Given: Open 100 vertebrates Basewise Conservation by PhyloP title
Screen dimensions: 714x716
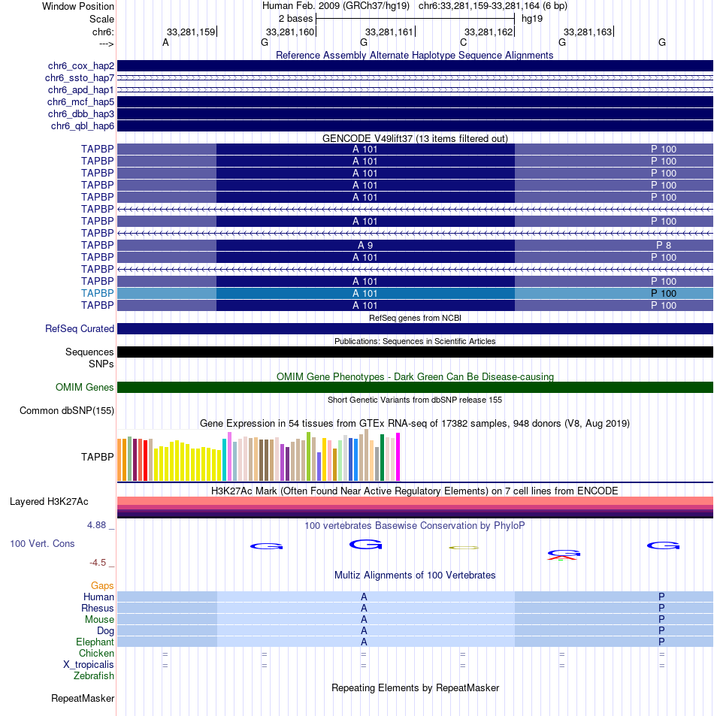Looking at the screenshot, I should 415,526.
